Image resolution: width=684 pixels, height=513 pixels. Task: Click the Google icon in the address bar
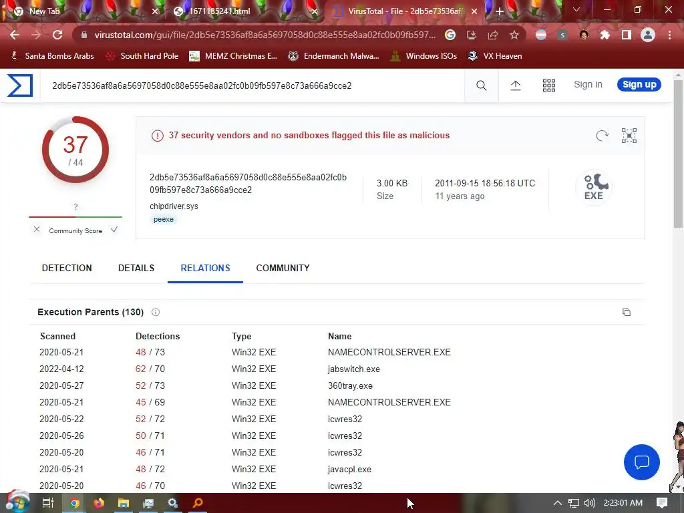coord(450,35)
